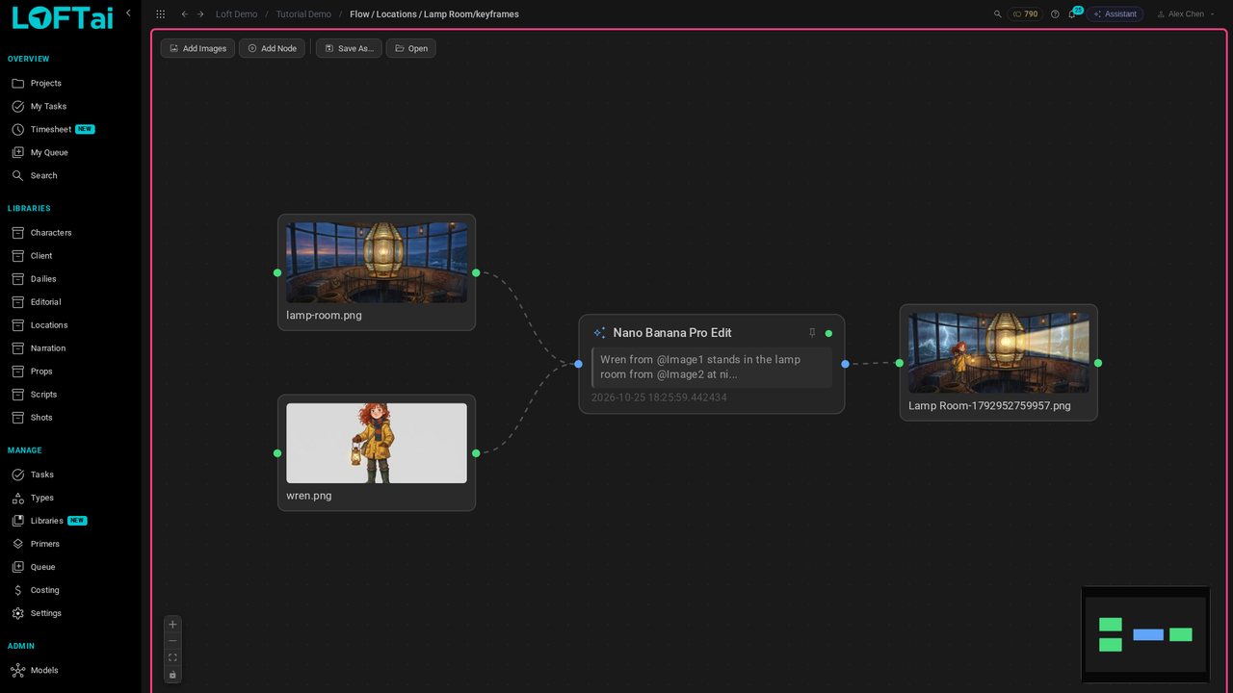Open My Queue in the sidebar

(49, 153)
